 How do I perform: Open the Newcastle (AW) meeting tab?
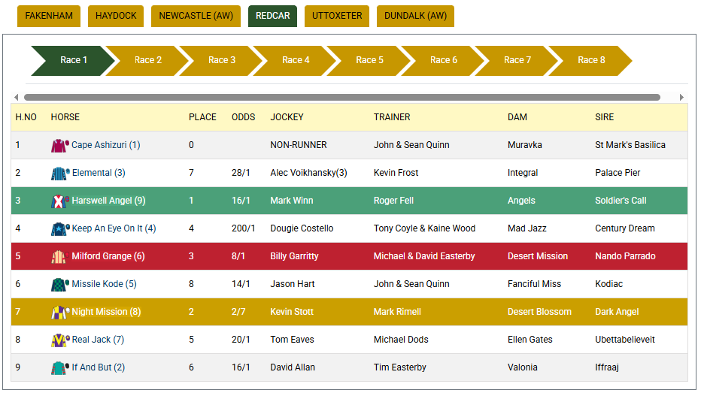(x=196, y=16)
